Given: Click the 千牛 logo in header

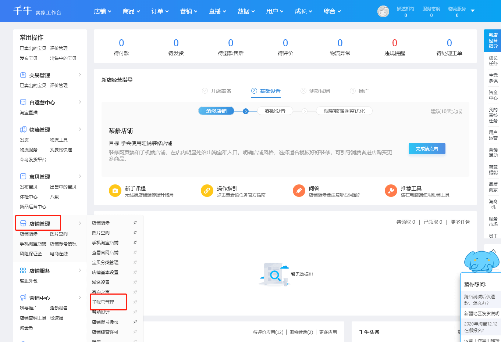Looking at the screenshot, I should [x=22, y=11].
